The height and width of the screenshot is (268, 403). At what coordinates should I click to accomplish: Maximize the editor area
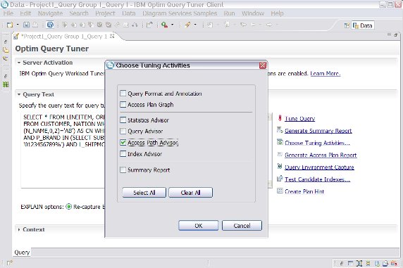[395, 34]
